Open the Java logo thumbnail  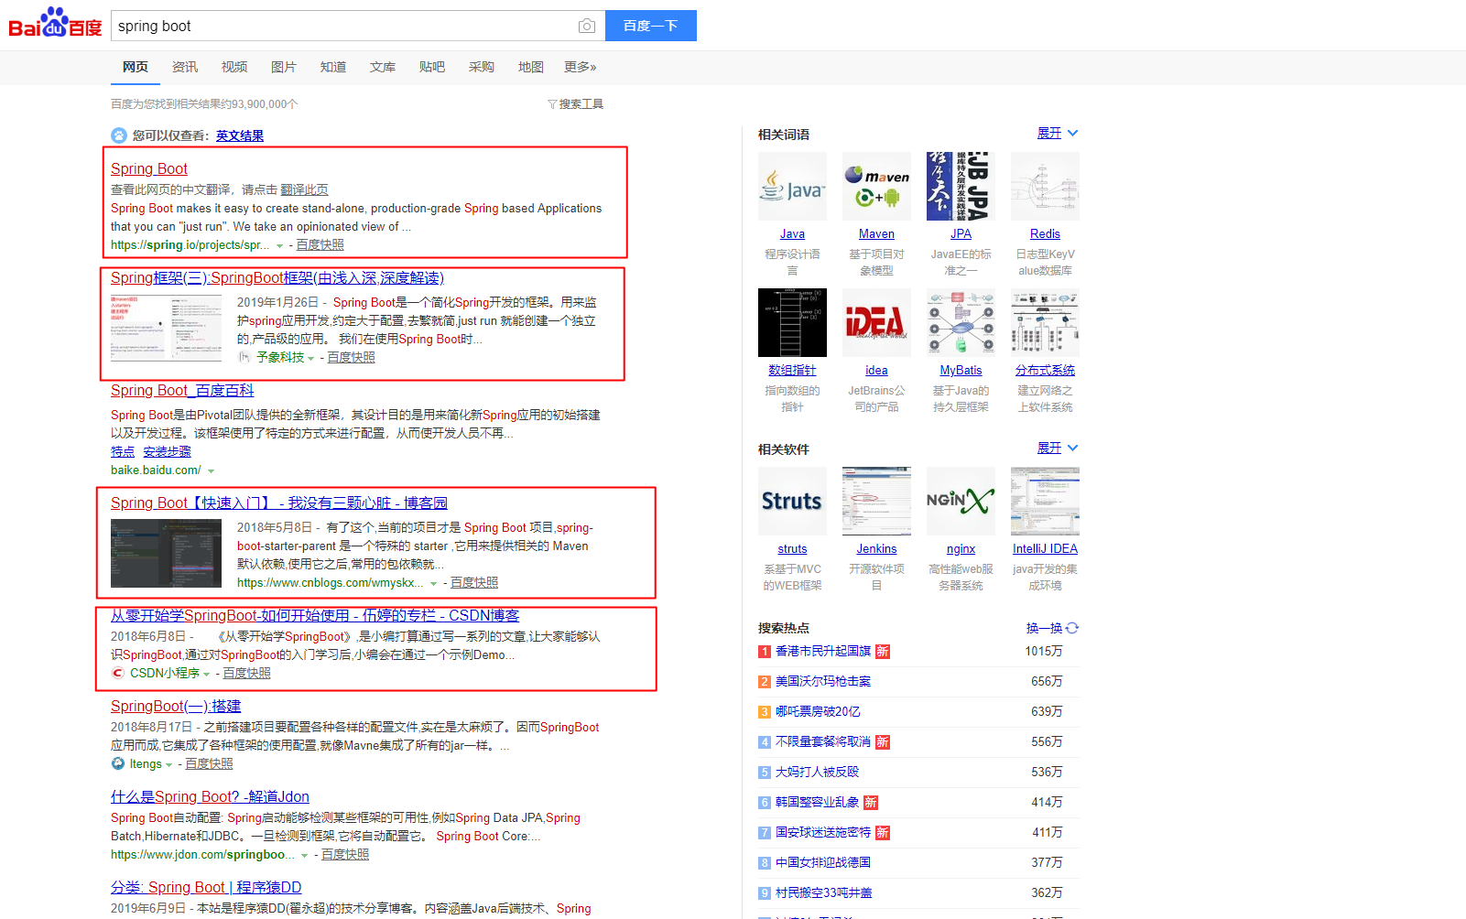(x=792, y=186)
